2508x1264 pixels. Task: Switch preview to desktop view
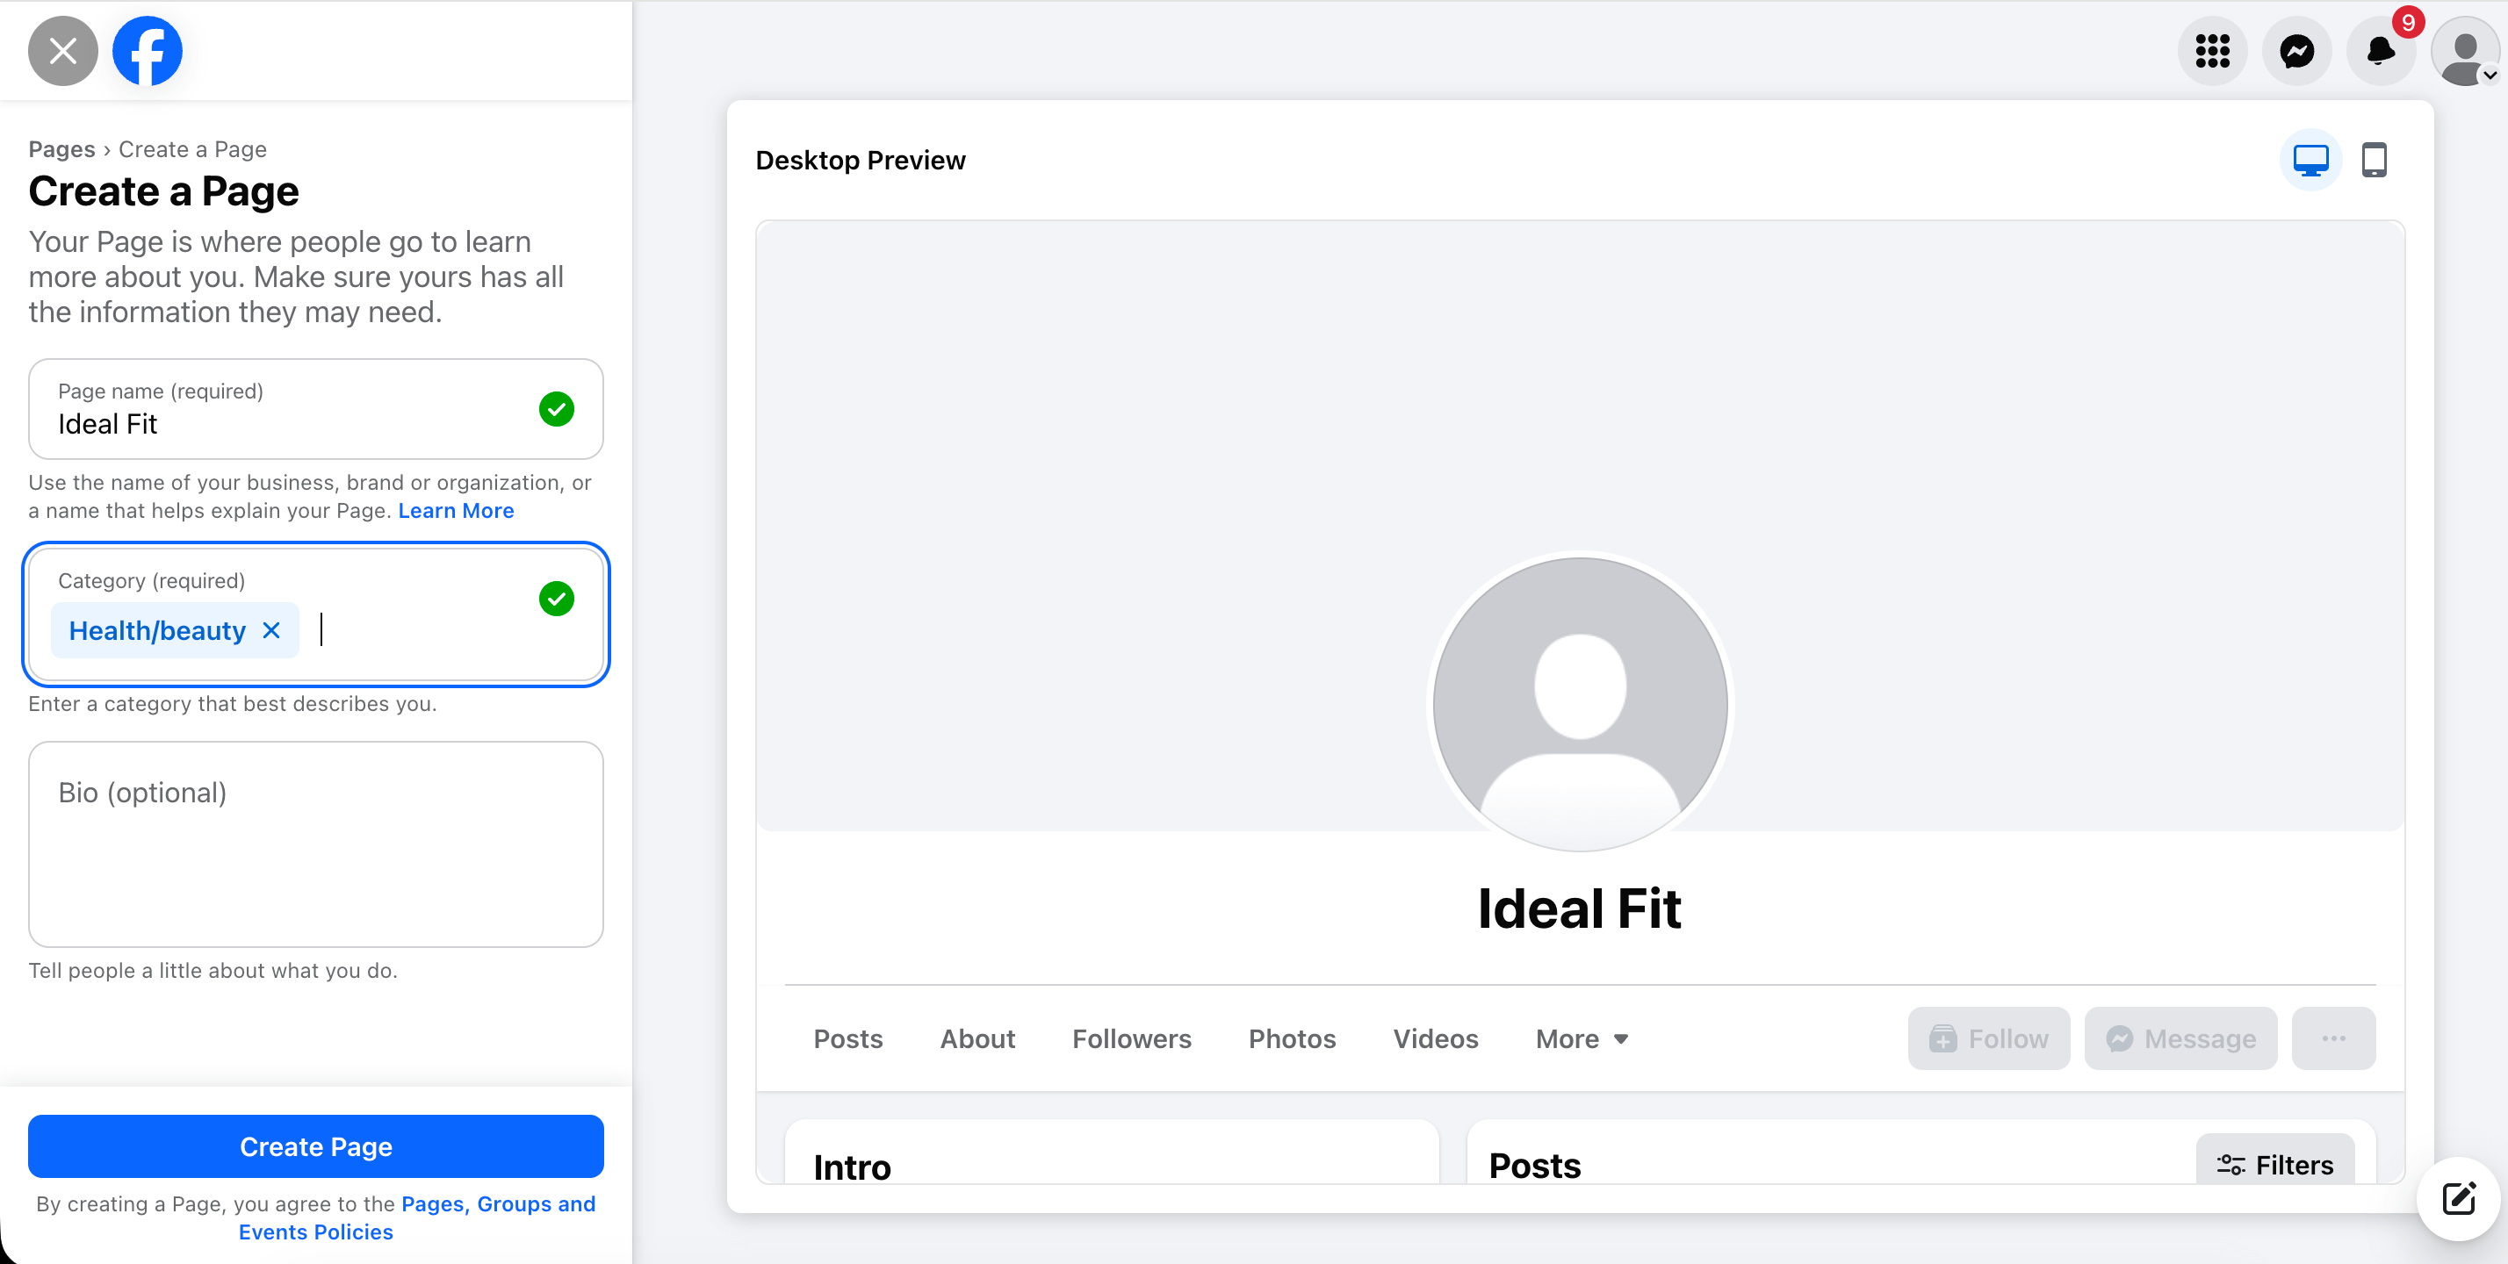click(2311, 160)
